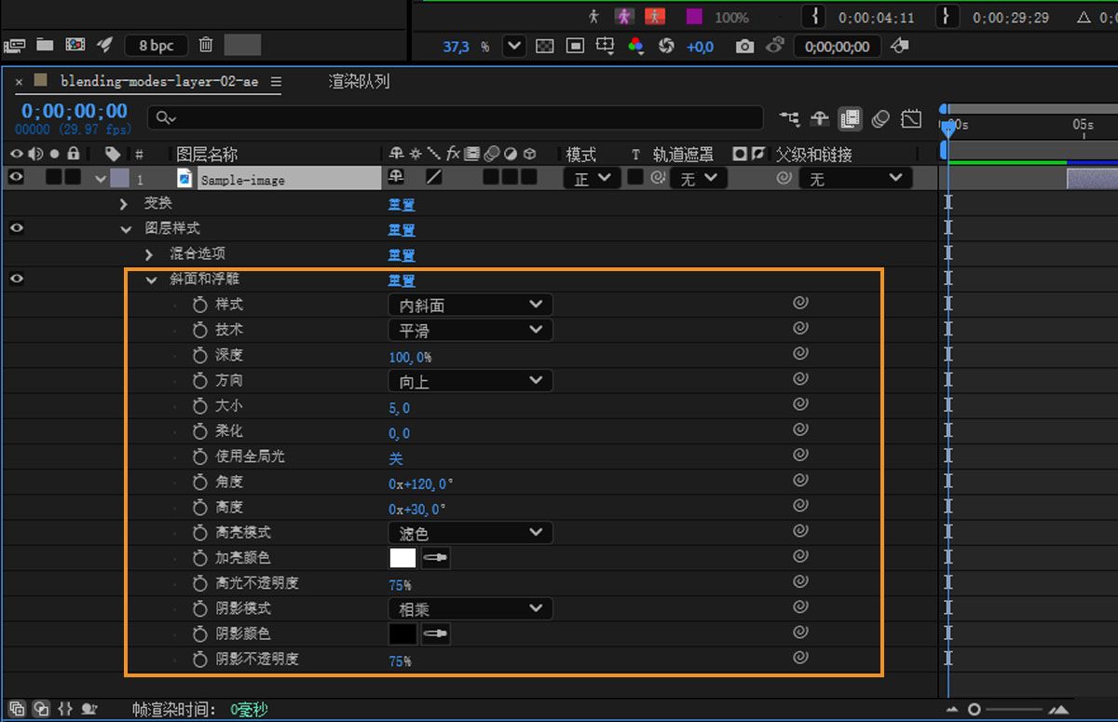The width and height of the screenshot is (1118, 722).
Task: Open the magnification ratio dropdown arrow
Action: [x=514, y=46]
